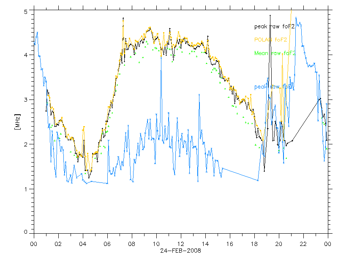Click the x-axis tick label 20

pyautogui.click(x=279, y=244)
